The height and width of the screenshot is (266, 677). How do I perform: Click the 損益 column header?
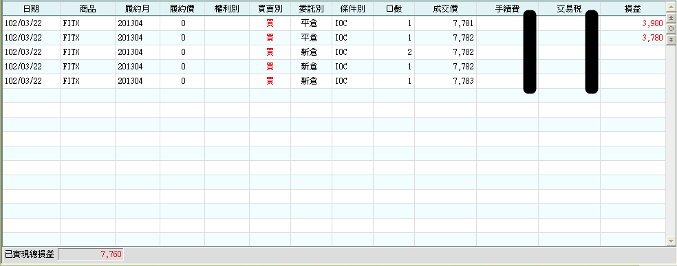click(x=632, y=9)
